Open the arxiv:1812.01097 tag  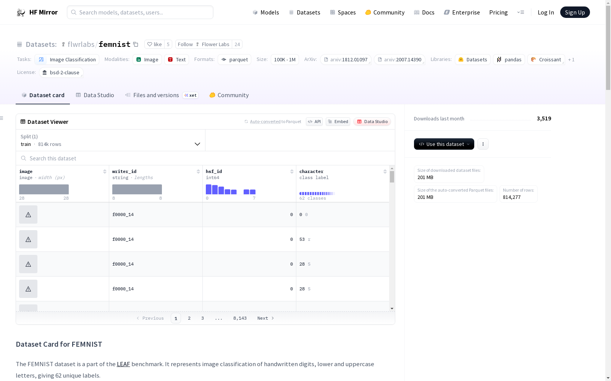tap(346, 59)
